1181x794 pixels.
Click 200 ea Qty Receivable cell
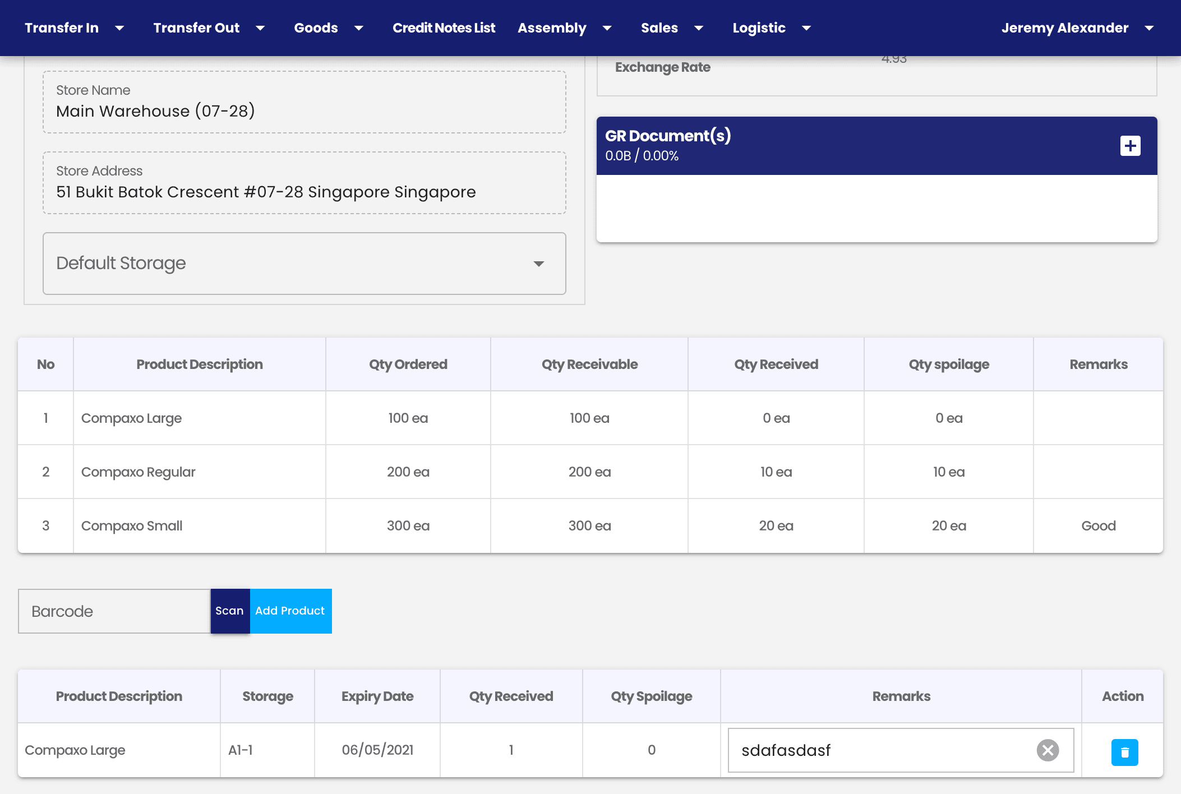tap(589, 472)
